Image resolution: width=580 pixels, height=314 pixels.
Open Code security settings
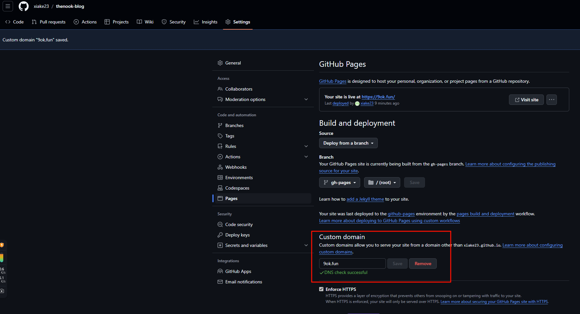(263, 224)
